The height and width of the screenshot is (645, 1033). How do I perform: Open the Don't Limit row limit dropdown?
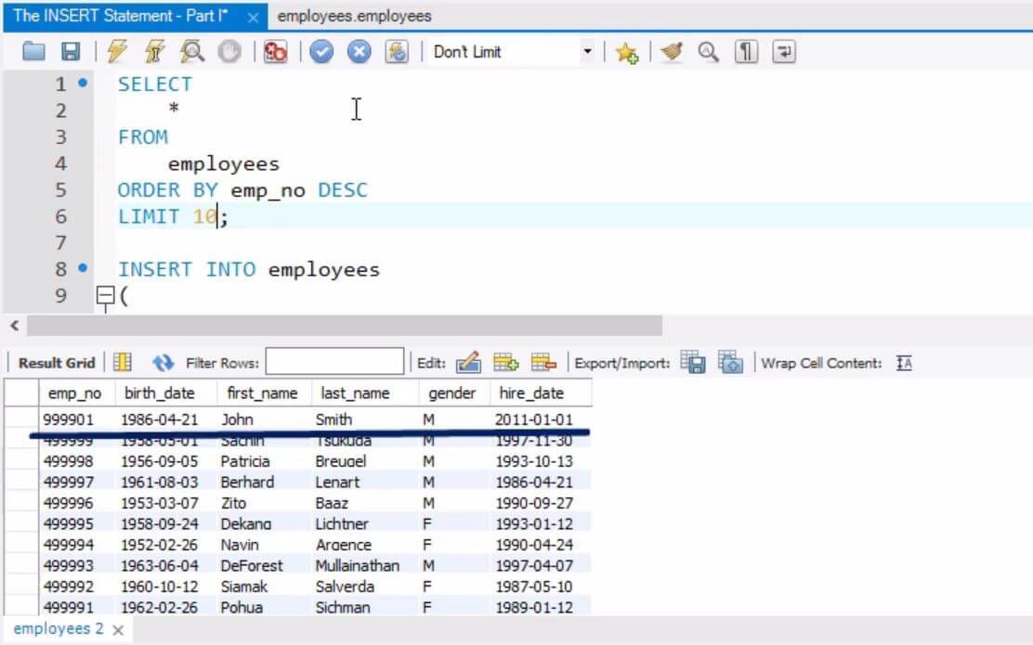coord(588,51)
